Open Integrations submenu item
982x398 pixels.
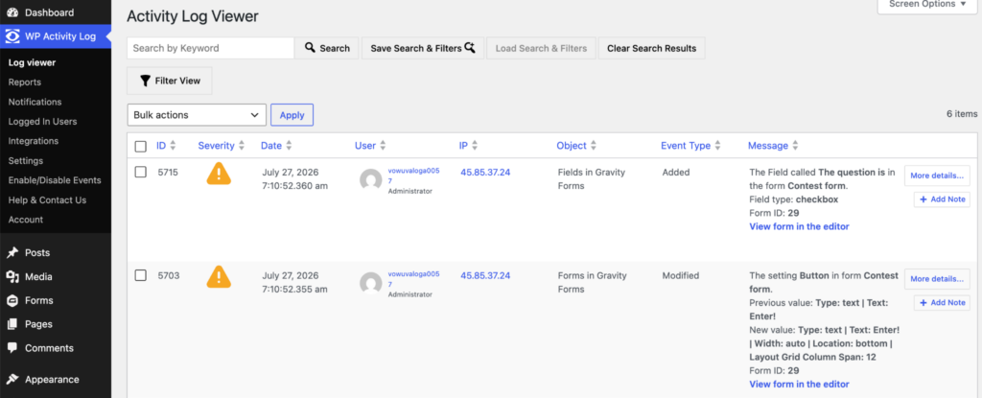pos(34,141)
